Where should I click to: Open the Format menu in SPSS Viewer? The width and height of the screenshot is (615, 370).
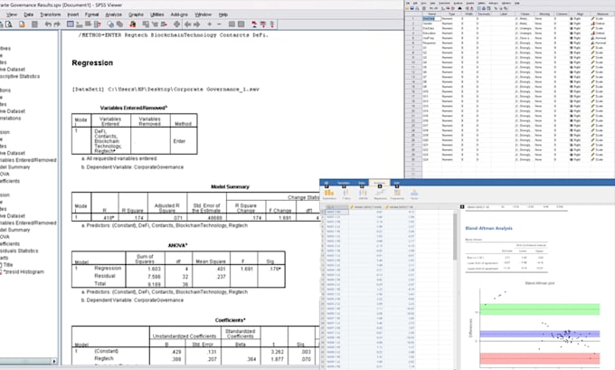pyautogui.click(x=91, y=14)
